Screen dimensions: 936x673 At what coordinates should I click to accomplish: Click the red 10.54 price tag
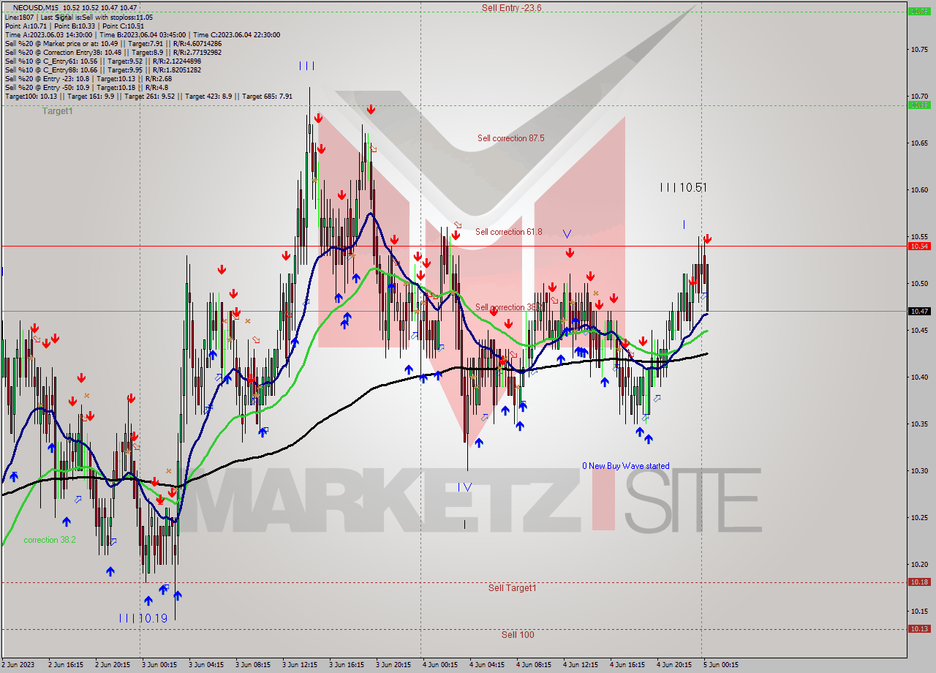coord(919,247)
